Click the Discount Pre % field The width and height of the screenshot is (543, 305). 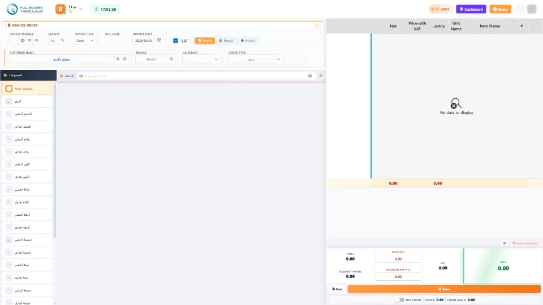pyautogui.click(x=398, y=276)
